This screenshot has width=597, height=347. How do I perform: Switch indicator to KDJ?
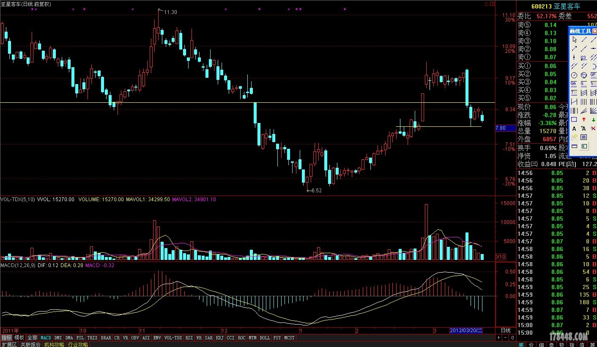pyautogui.click(x=219, y=338)
